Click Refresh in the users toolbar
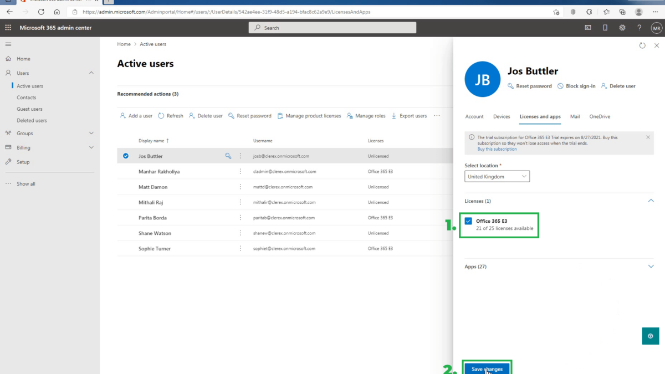The image size is (665, 374). pos(171,116)
